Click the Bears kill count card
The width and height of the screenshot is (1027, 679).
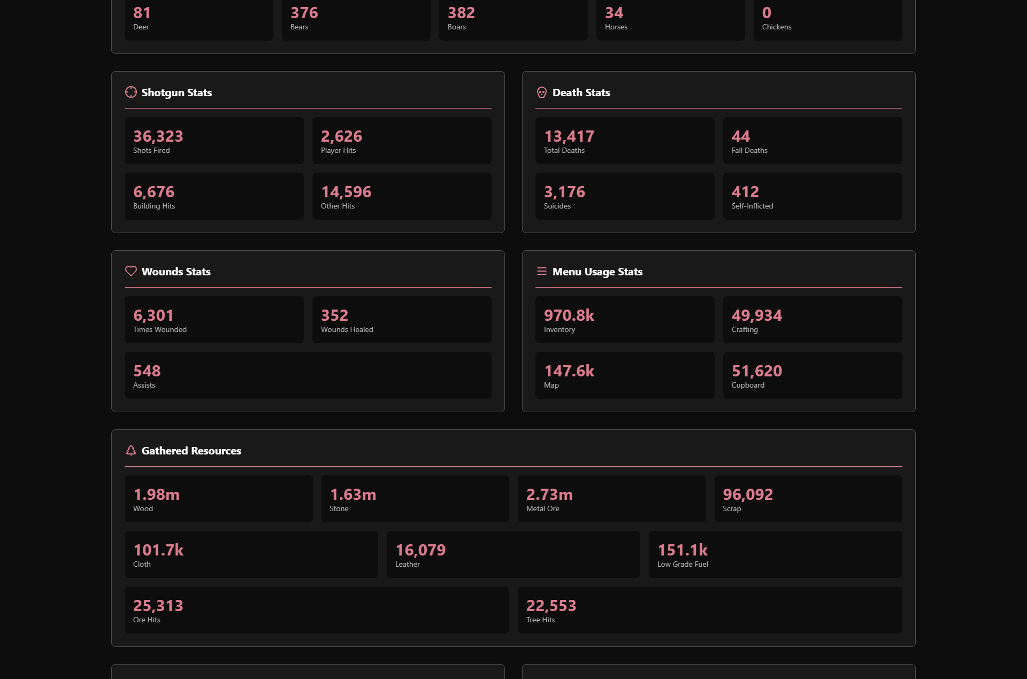point(356,20)
